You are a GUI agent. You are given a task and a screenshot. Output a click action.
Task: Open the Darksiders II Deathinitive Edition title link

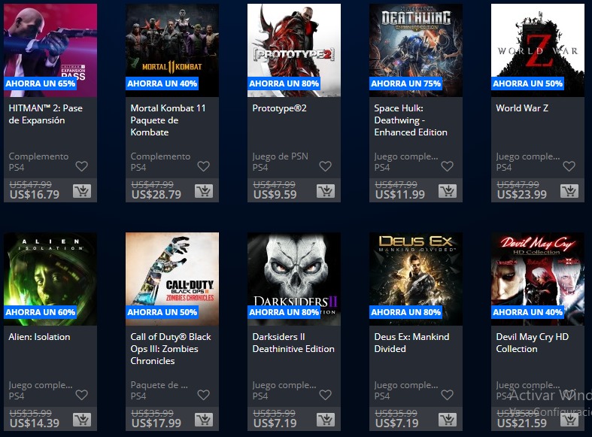(293, 343)
